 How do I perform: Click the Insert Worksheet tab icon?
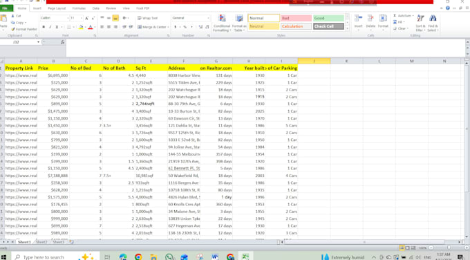pos(72,242)
